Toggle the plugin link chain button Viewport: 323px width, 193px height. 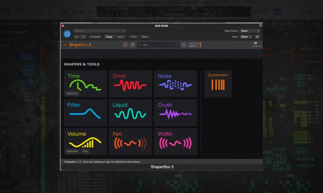point(257,36)
